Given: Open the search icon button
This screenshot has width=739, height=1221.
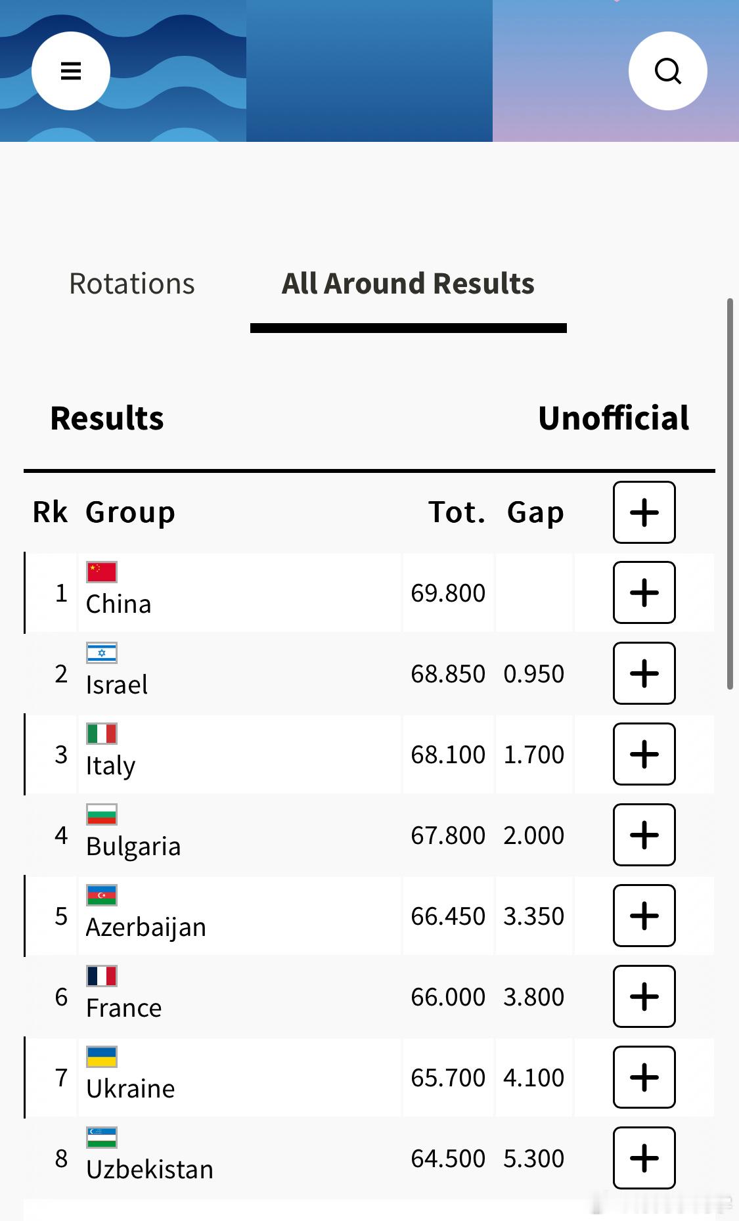Looking at the screenshot, I should tap(668, 71).
